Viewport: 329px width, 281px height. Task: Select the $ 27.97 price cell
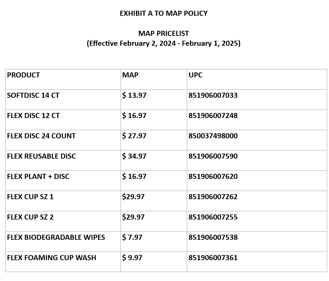tap(134, 136)
